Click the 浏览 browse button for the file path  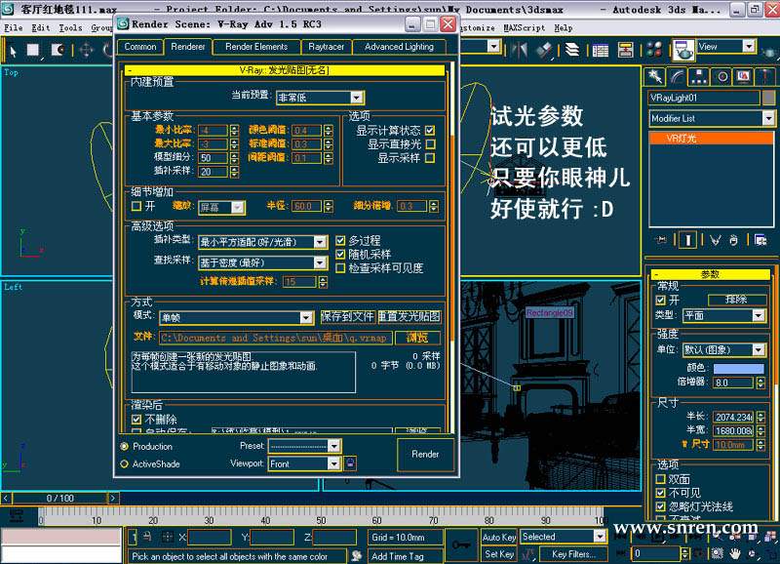click(417, 338)
